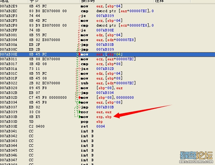Select bytes '8B 45 08' at 007AB31F
Screen dimensions: 215x165
click(38, 78)
